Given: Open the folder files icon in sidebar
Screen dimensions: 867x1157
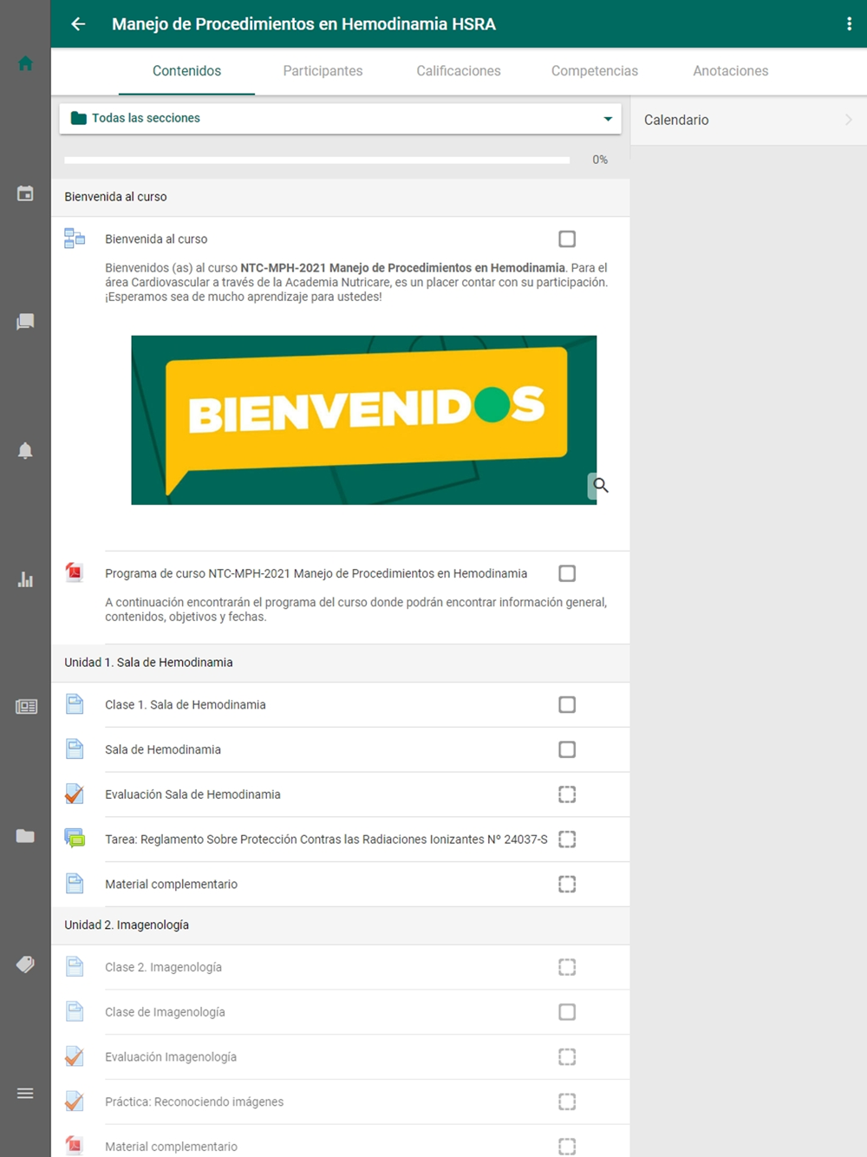Looking at the screenshot, I should pos(25,836).
